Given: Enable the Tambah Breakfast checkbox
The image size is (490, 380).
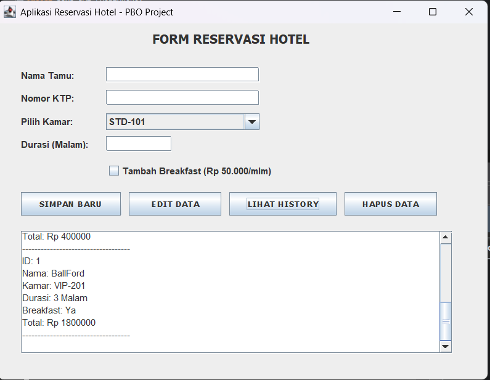Looking at the screenshot, I should pos(114,171).
